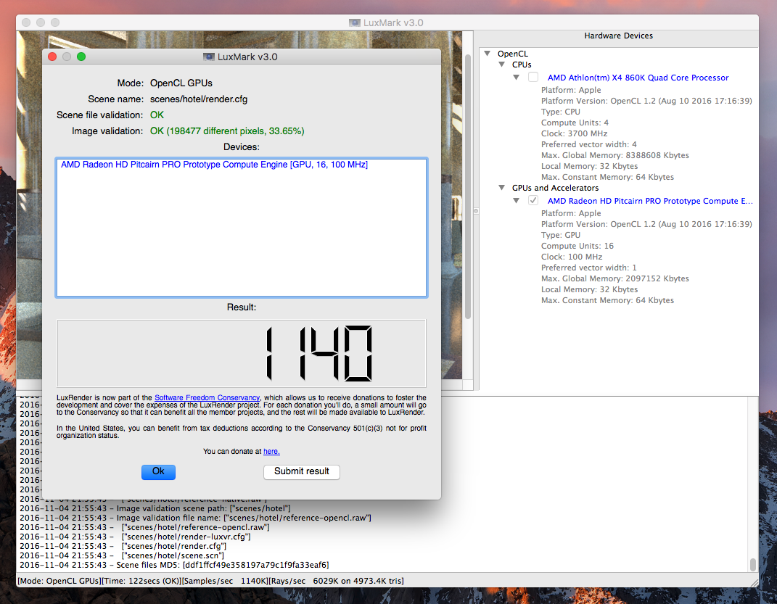Click the Hardware Devices panel header
Image resolution: width=777 pixels, height=604 pixels.
(618, 36)
